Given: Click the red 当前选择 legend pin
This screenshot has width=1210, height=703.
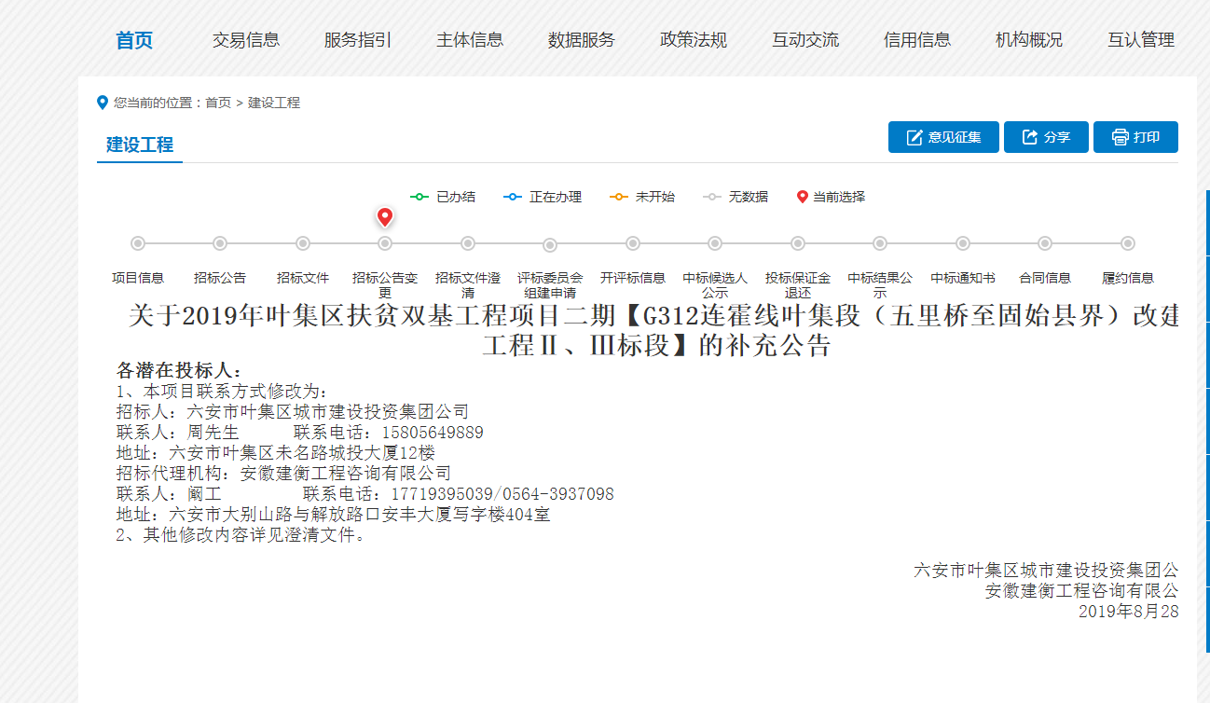Looking at the screenshot, I should tap(803, 197).
